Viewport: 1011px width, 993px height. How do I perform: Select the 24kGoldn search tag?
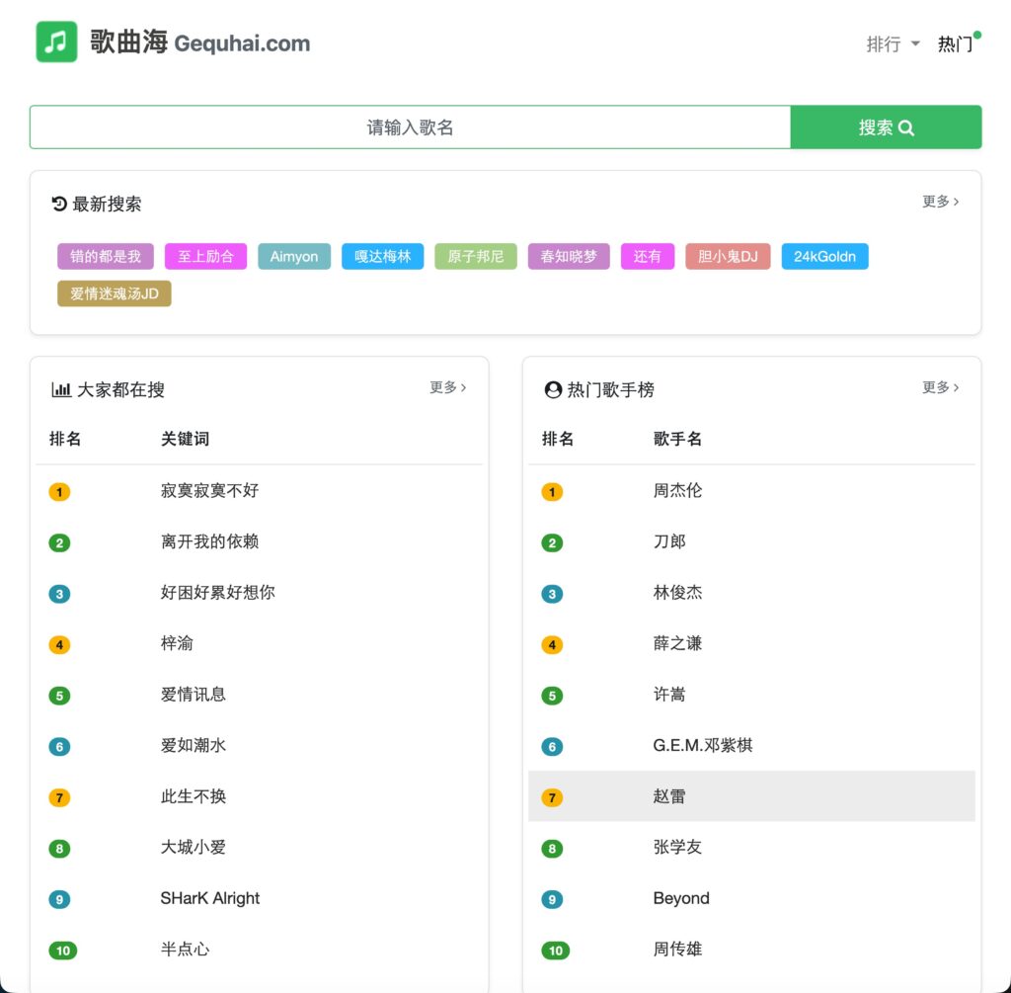[x=824, y=256]
